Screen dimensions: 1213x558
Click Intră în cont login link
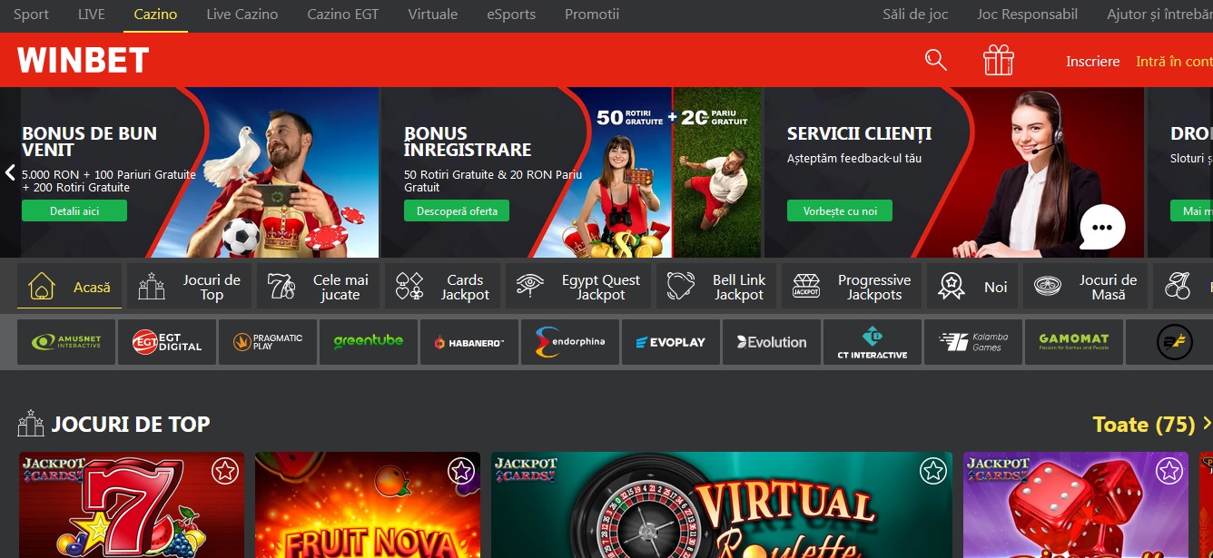pyautogui.click(x=1174, y=62)
